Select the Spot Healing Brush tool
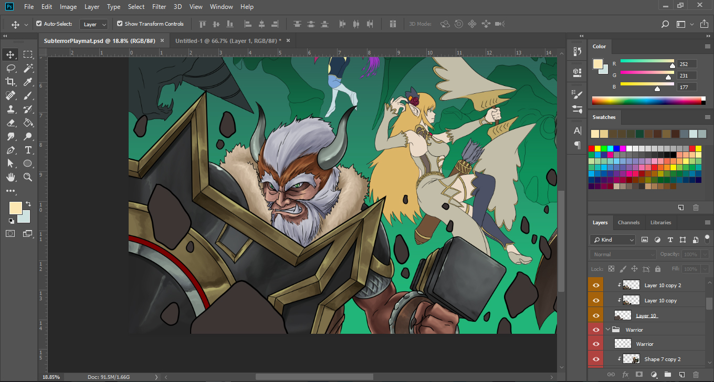Image resolution: width=714 pixels, height=382 pixels. coord(10,95)
